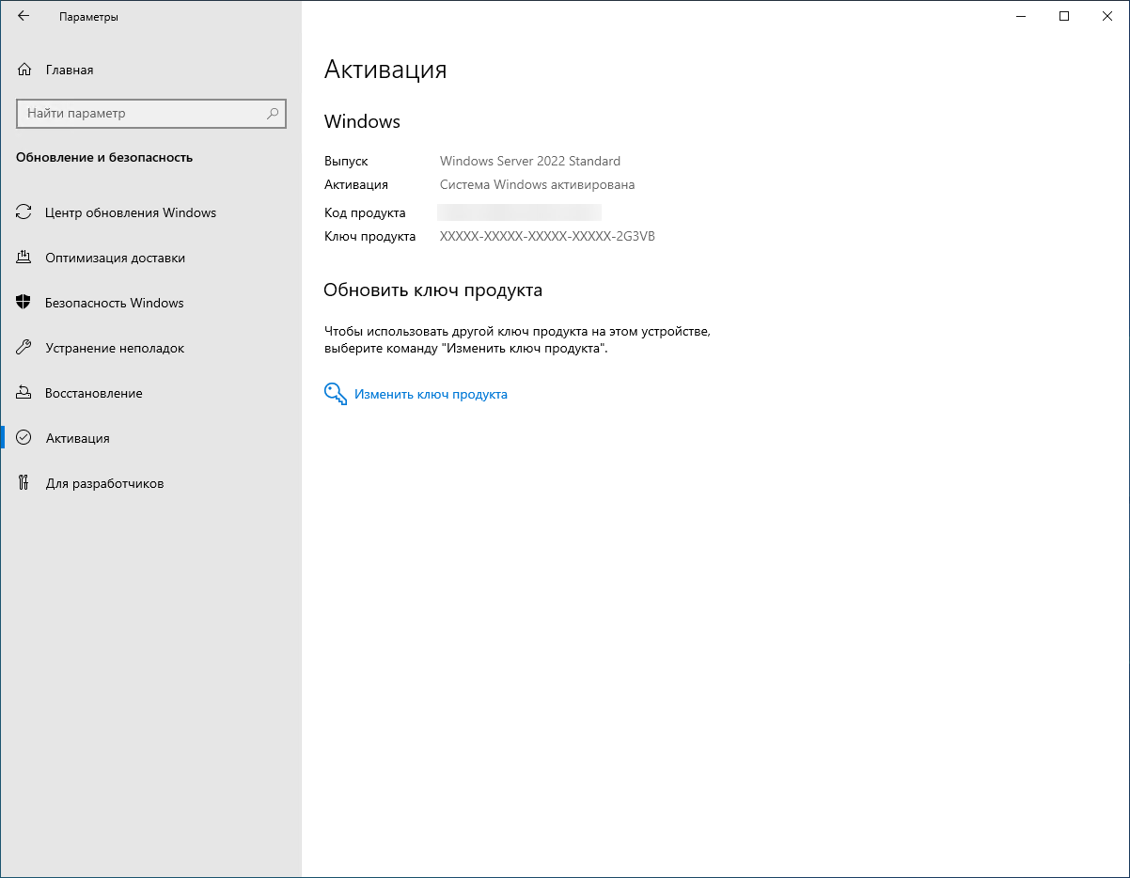Close the Параметры window
The height and width of the screenshot is (878, 1130).
click(1107, 16)
